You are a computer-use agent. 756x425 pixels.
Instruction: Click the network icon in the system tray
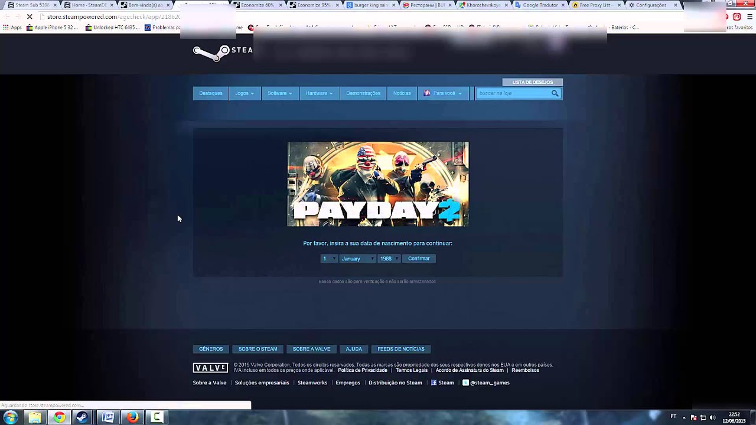tap(703, 417)
